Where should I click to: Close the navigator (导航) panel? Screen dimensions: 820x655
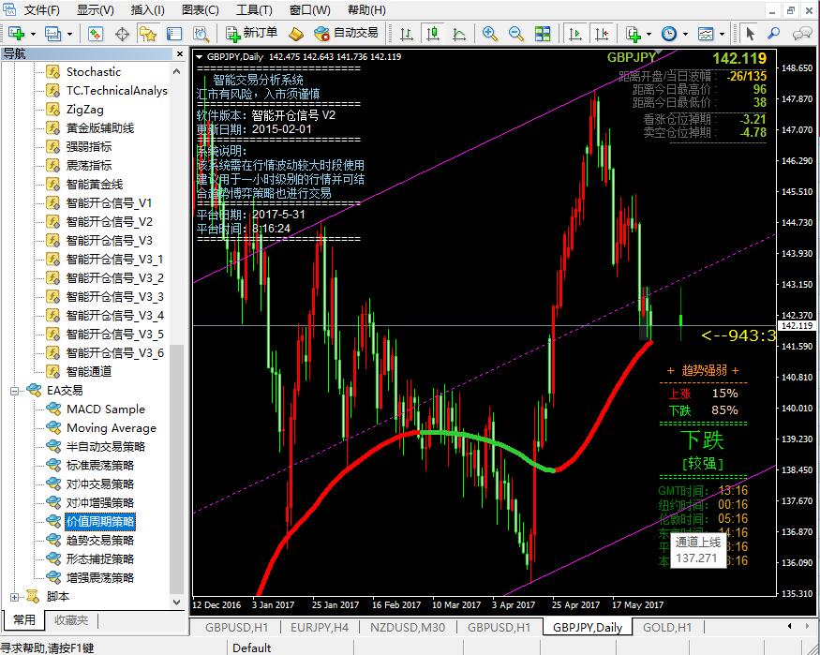(x=178, y=53)
